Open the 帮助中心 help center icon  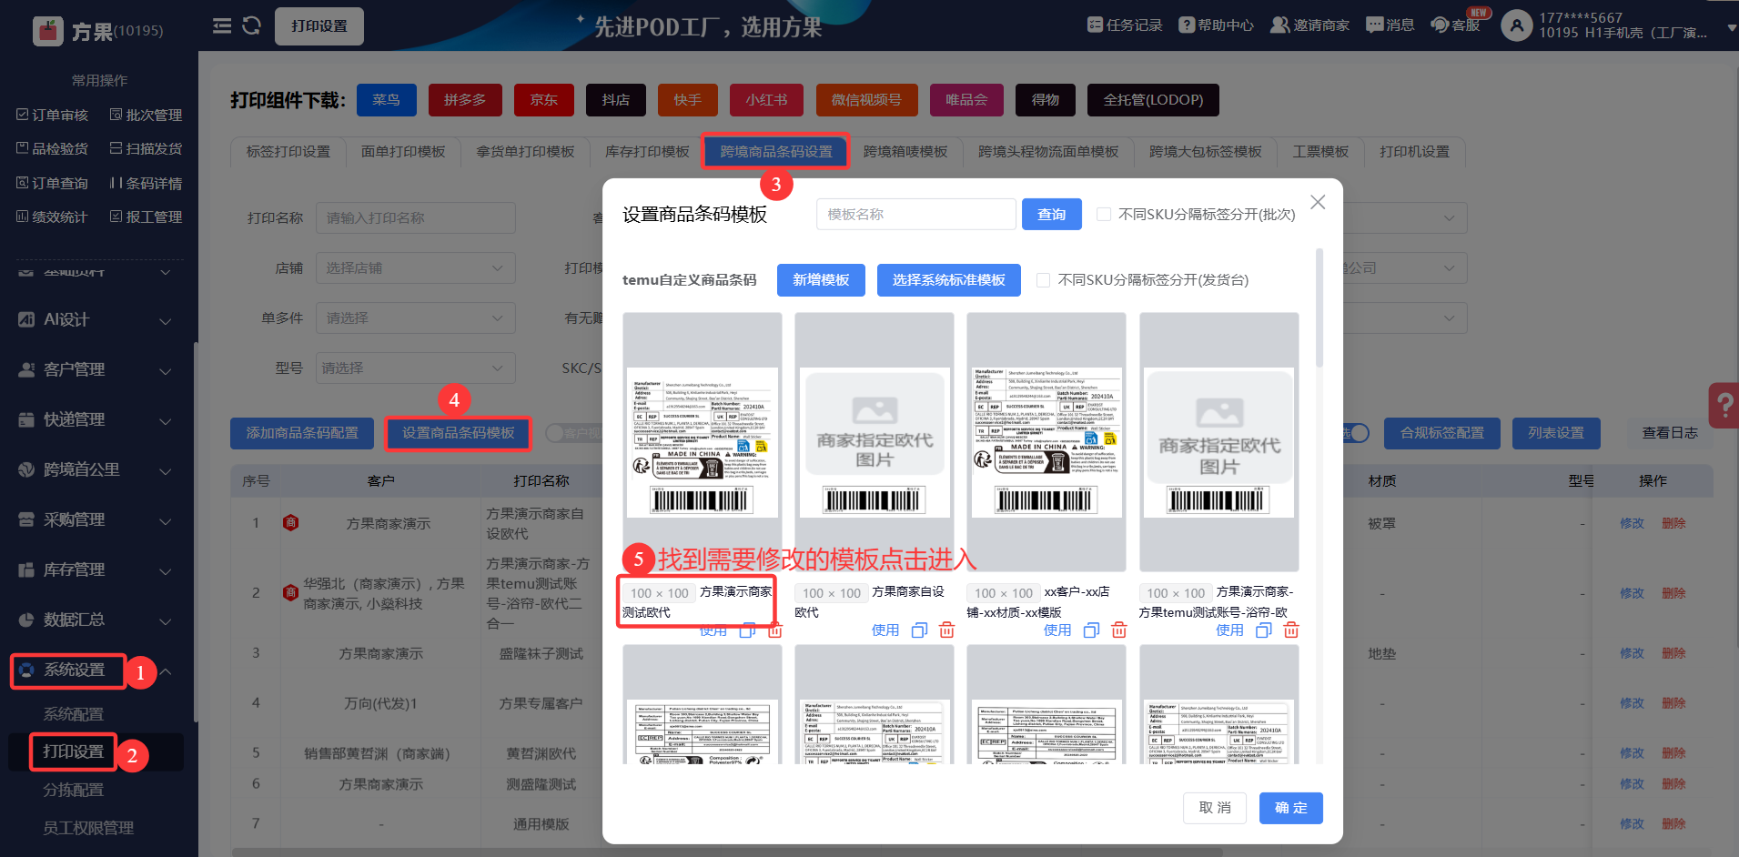1187,25
